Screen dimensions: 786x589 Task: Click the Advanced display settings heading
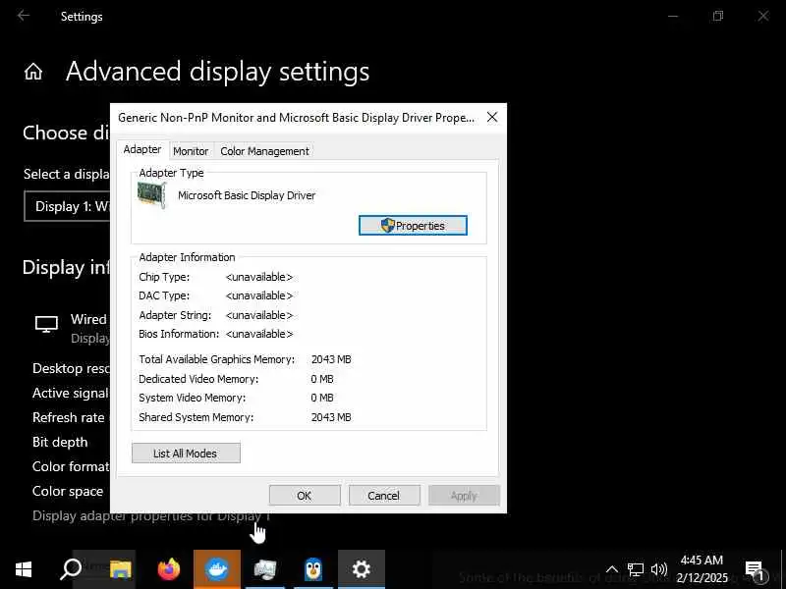click(x=217, y=72)
